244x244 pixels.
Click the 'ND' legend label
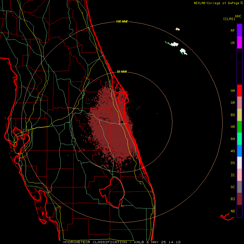pos(233,211)
